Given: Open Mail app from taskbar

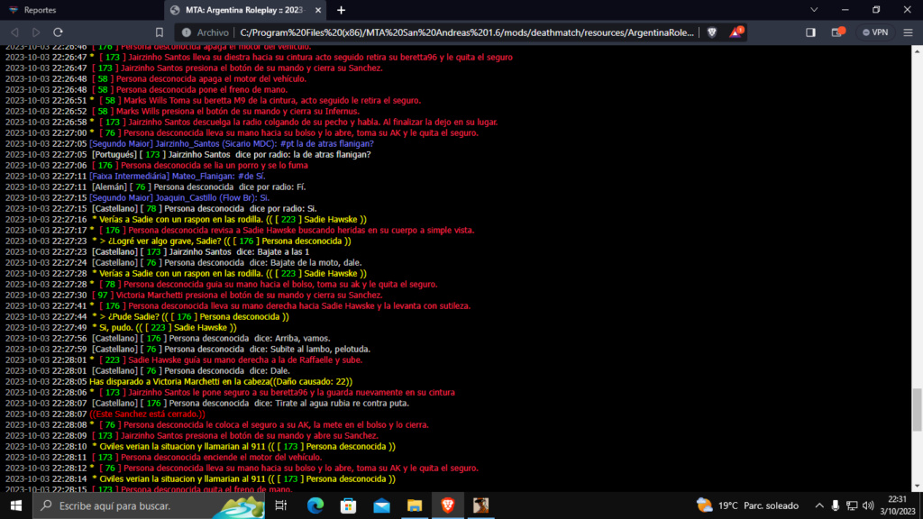Looking at the screenshot, I should click(381, 505).
